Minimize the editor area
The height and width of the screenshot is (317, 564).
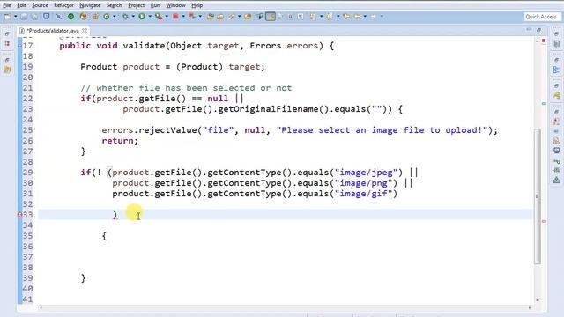point(529,30)
